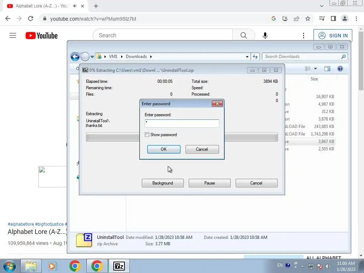Open Explorer help question mark icon
The height and width of the screenshot is (273, 364).
(x=340, y=69)
